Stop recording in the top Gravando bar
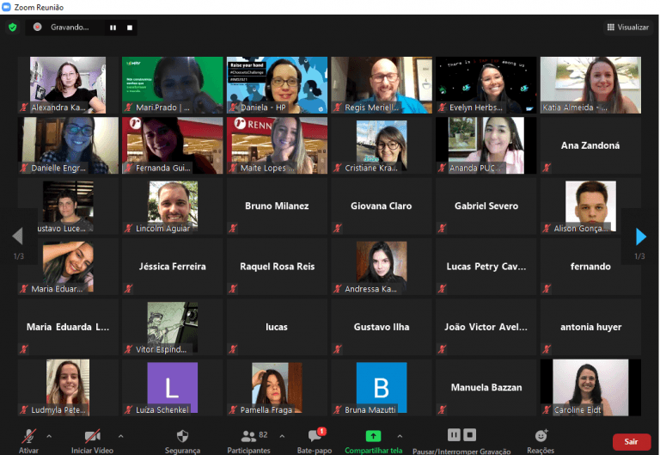The width and height of the screenshot is (660, 455). click(x=130, y=28)
